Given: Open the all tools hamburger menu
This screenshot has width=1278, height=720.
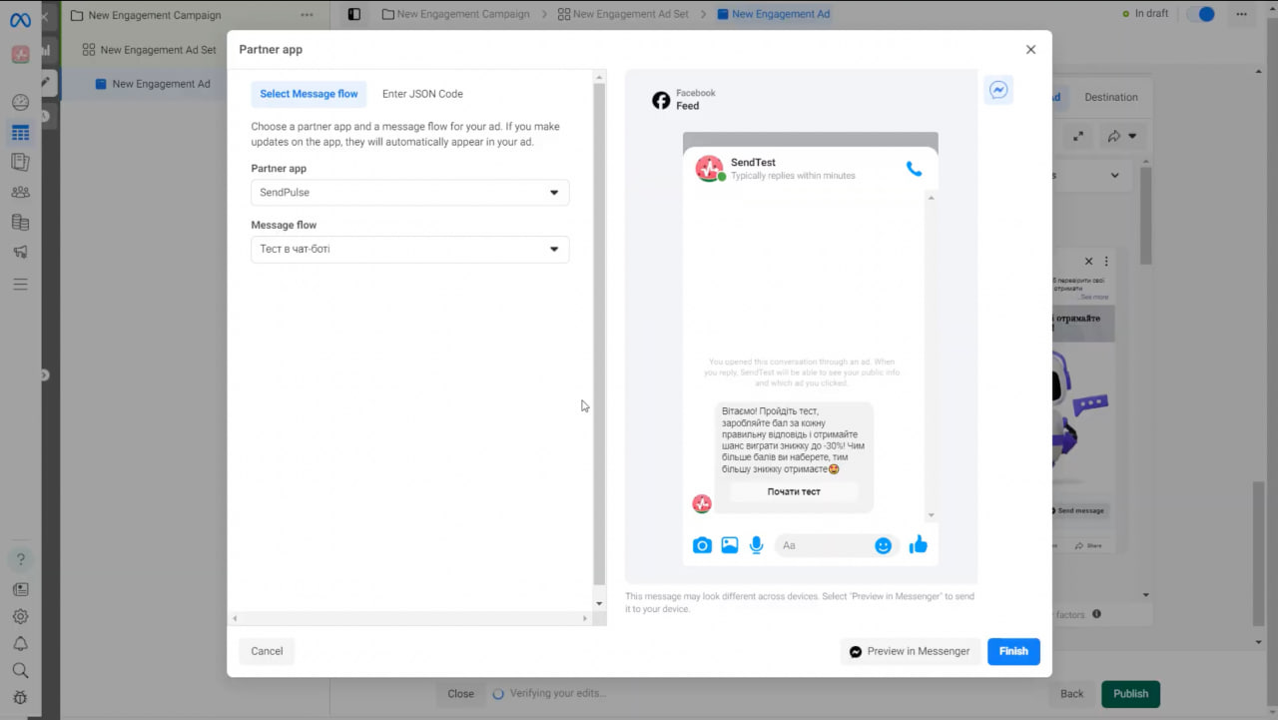Looking at the screenshot, I should click(20, 285).
